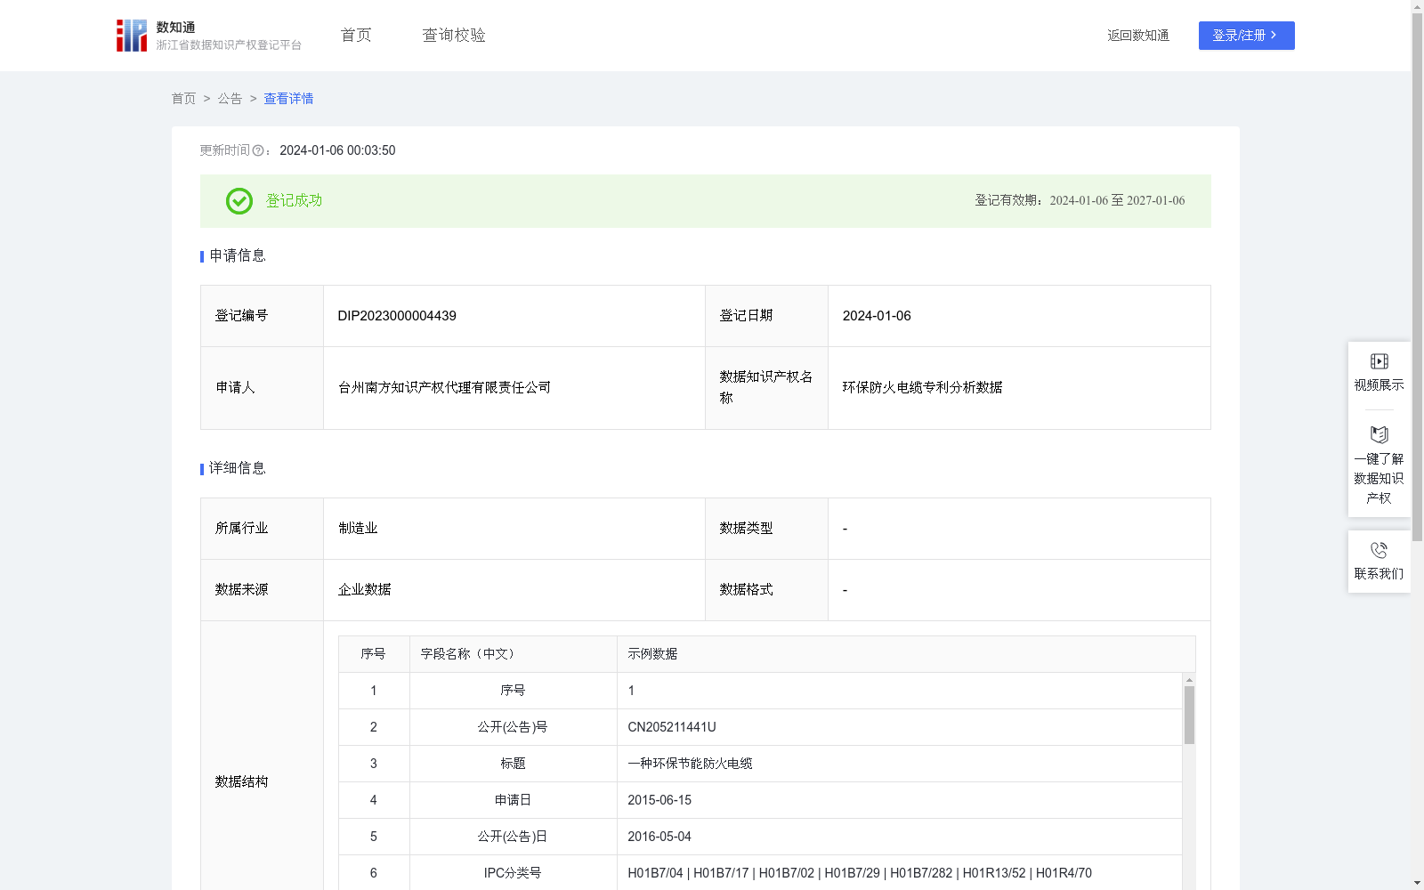The image size is (1424, 890).
Task: Select field name IPC分类号
Action: pos(513,873)
